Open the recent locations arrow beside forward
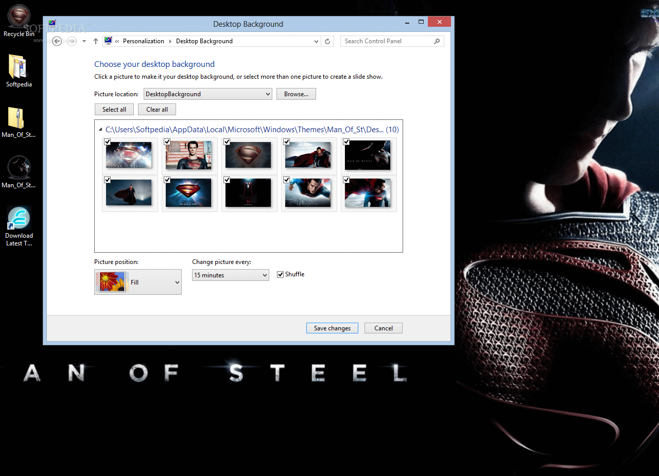 (x=84, y=41)
